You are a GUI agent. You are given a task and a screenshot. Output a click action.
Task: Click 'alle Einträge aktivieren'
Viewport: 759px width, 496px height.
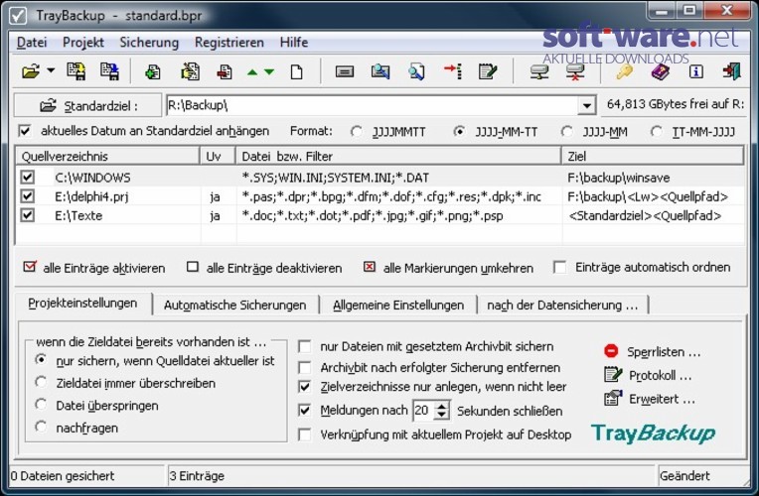coord(94,267)
